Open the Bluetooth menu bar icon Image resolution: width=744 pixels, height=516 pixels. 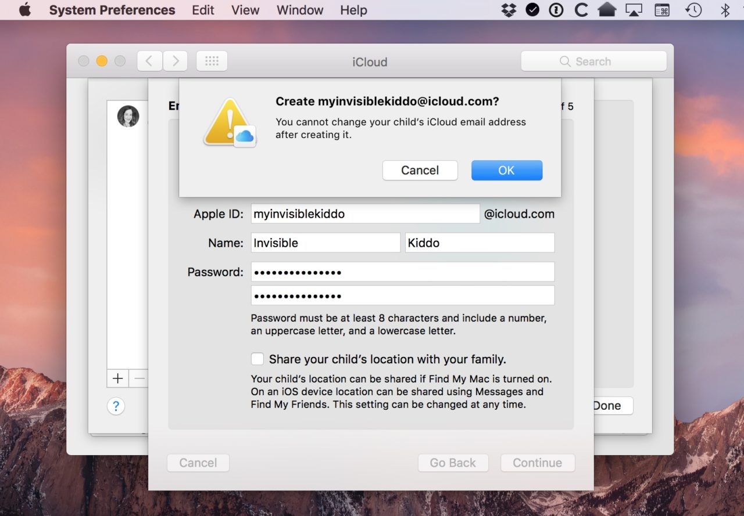point(725,10)
